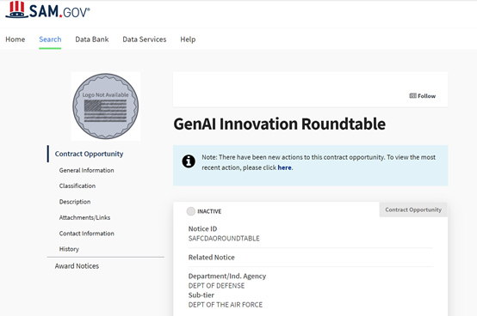477x316 pixels.
Task: Click the Inactive status circle
Action: point(191,211)
